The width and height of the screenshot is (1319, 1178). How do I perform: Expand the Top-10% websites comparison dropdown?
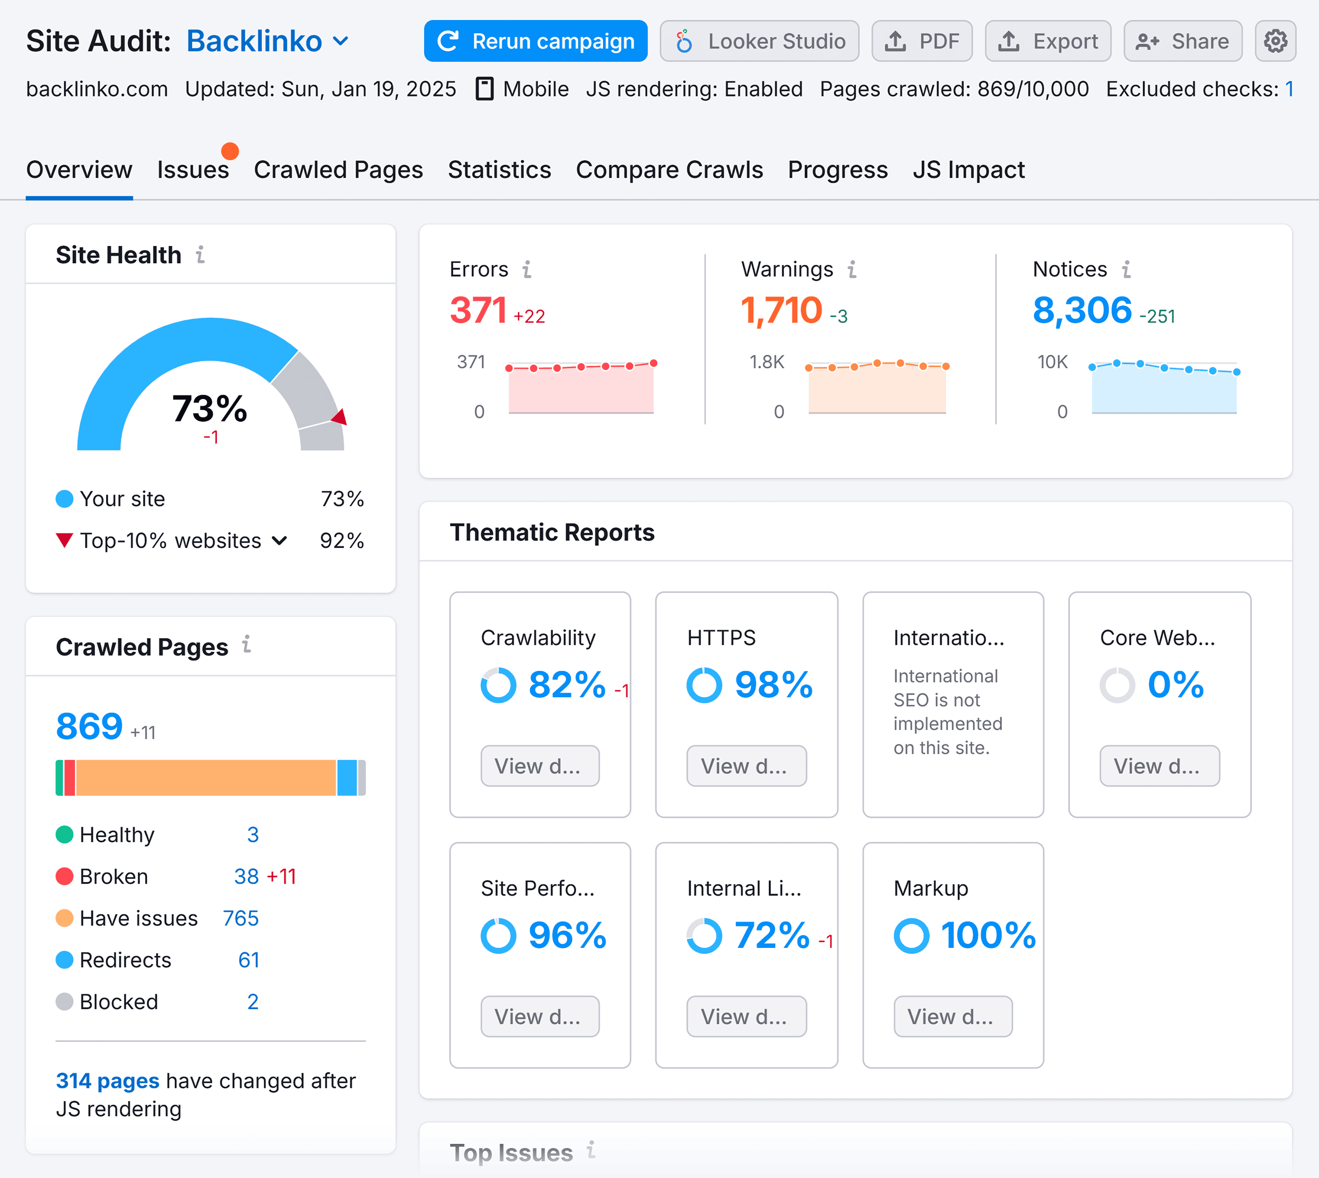coord(281,540)
